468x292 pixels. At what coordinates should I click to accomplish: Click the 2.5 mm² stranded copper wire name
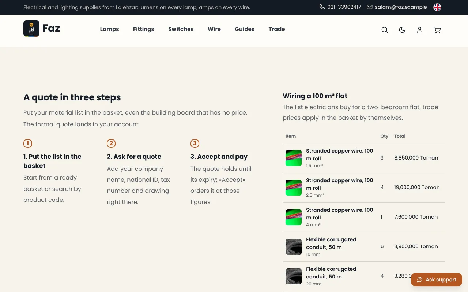coord(340,184)
